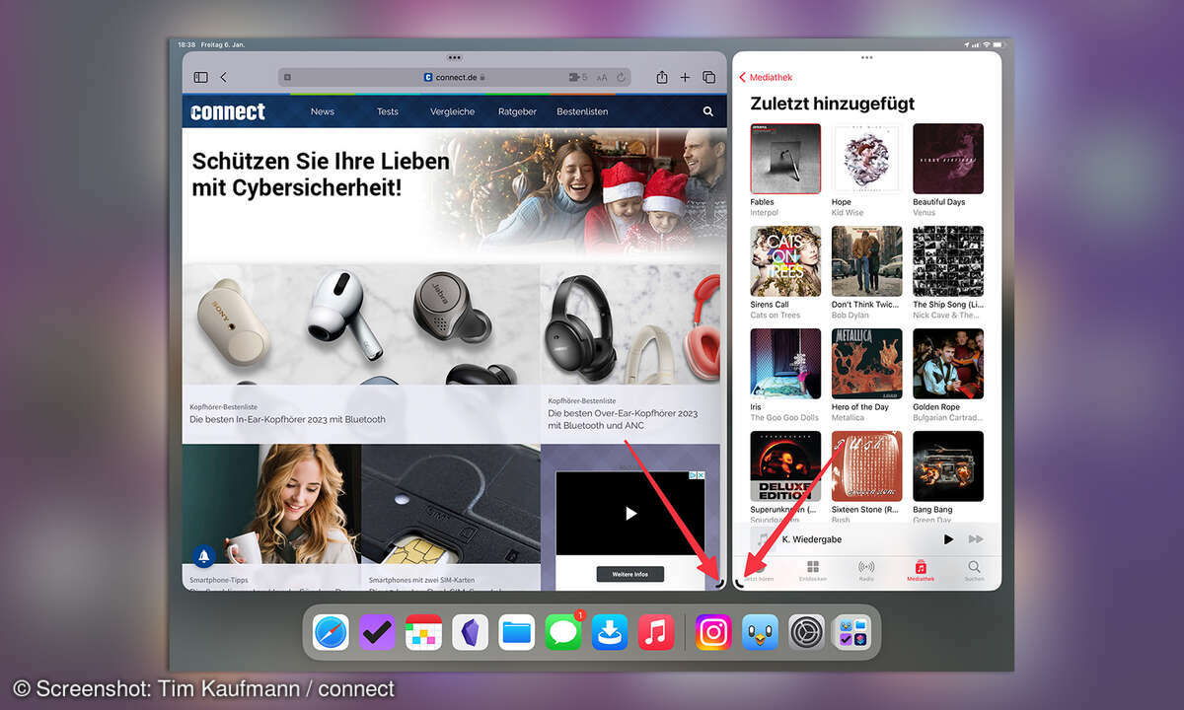Switch to the Suchen tab
This screenshot has height=710, width=1184.
pos(974,571)
